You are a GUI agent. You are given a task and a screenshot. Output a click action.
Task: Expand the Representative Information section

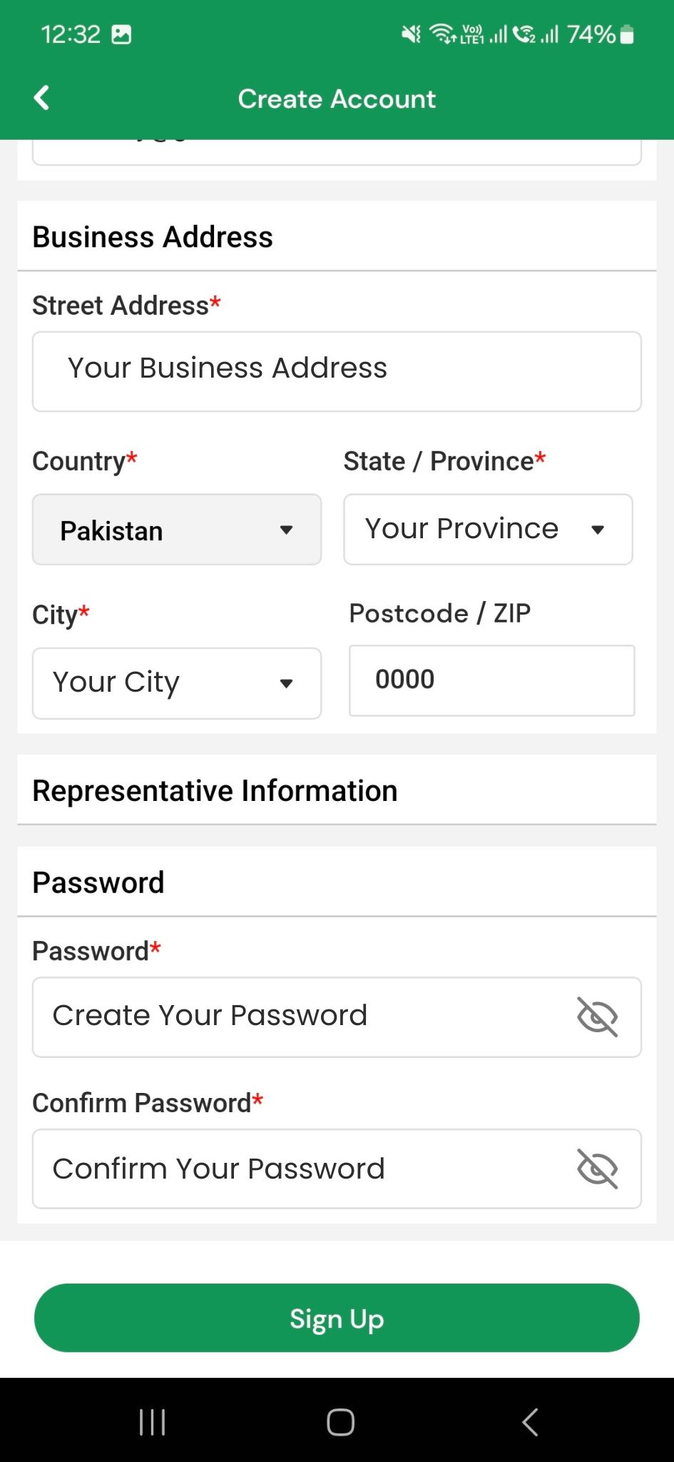click(x=337, y=791)
